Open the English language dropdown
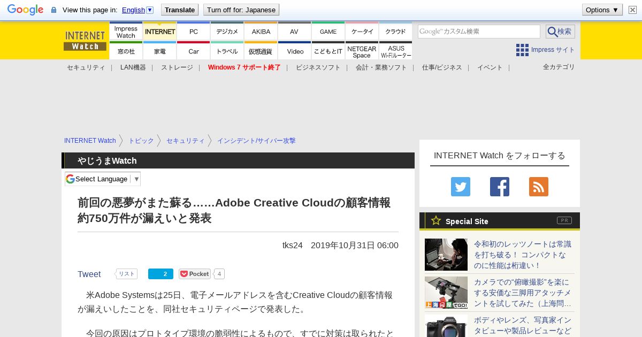The height and width of the screenshot is (337, 642). [138, 10]
